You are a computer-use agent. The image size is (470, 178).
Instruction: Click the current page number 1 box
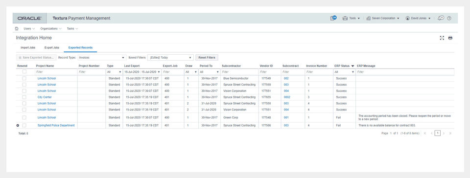pos(438,133)
